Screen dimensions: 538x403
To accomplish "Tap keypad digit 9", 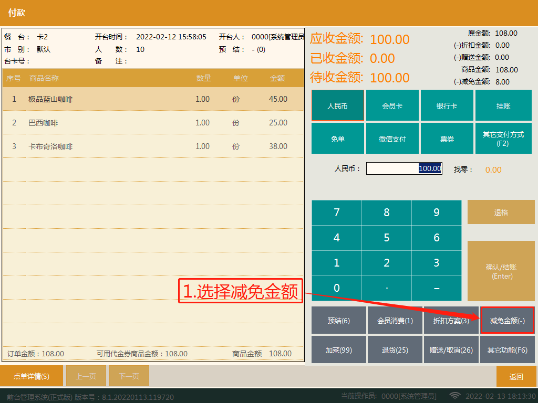I will 437,213.
